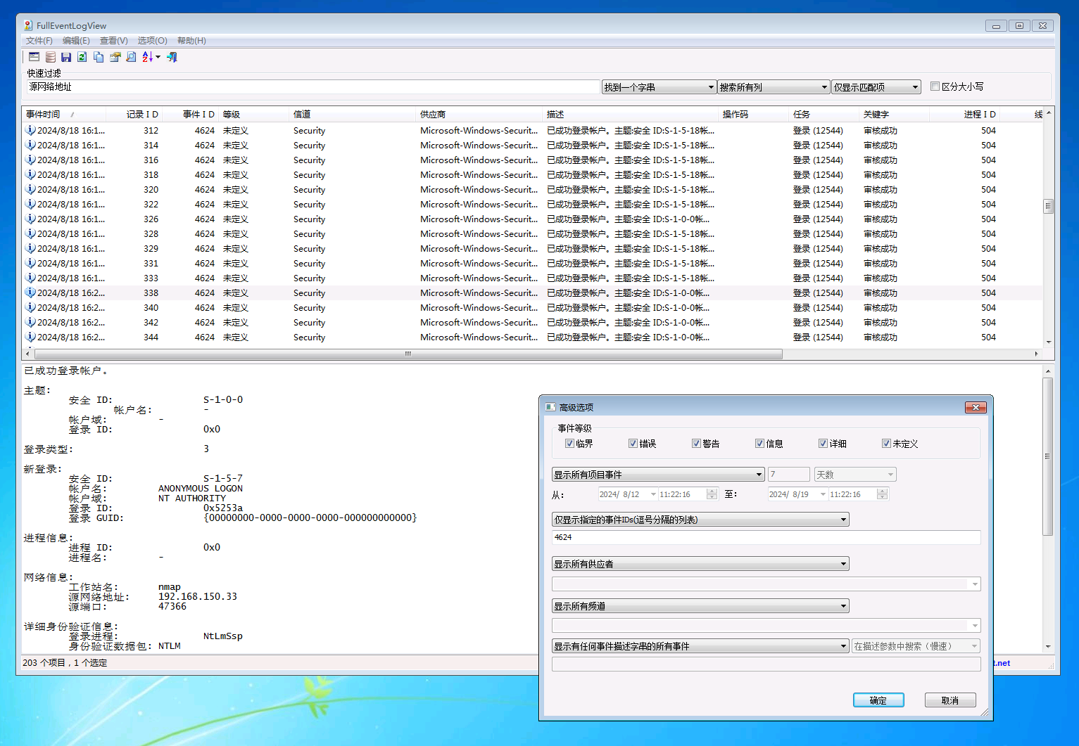This screenshot has width=1079, height=746.
Task: Uncheck the 详细 event level checkbox
Action: [823, 444]
